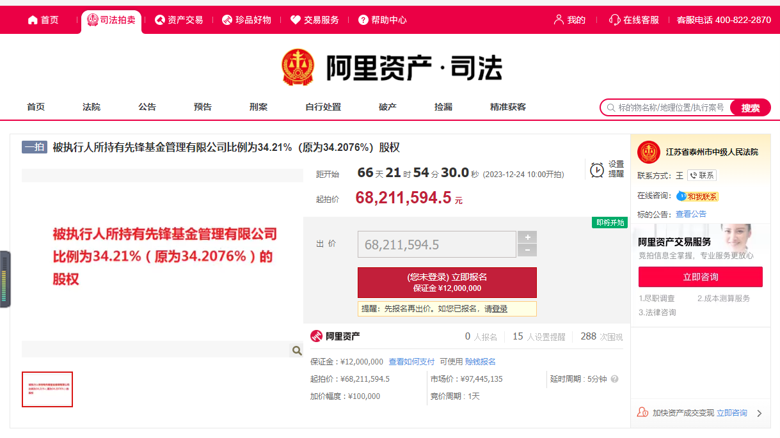Expand the arrow beside 加快资产成交变现
This screenshot has height=438, width=780.
pyautogui.click(x=760, y=414)
